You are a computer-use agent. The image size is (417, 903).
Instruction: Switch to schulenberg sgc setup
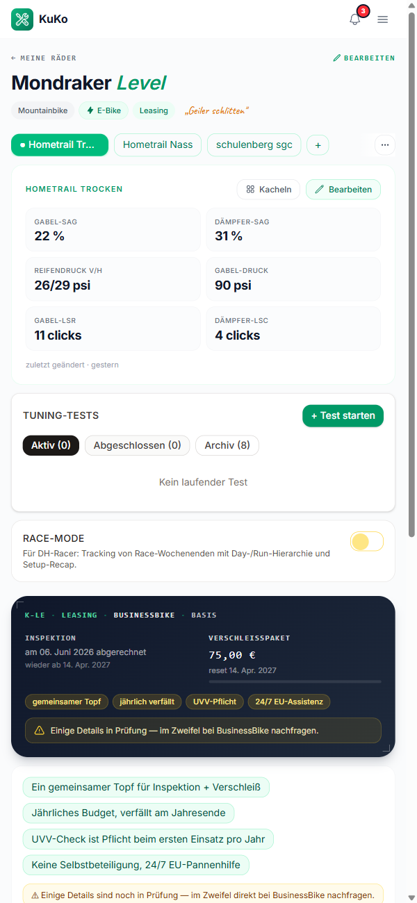[254, 145]
